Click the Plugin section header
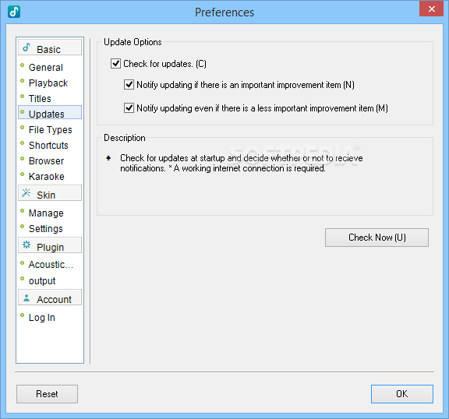Viewport: 449px width, 419px height. pos(50,245)
